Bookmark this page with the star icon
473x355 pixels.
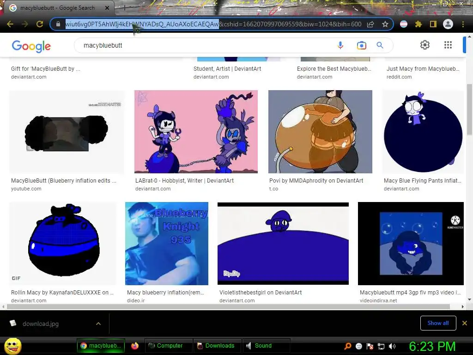click(x=385, y=24)
